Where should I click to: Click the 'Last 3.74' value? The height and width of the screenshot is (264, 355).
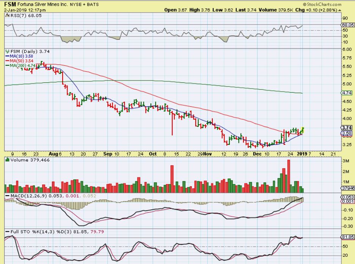[x=246, y=10]
